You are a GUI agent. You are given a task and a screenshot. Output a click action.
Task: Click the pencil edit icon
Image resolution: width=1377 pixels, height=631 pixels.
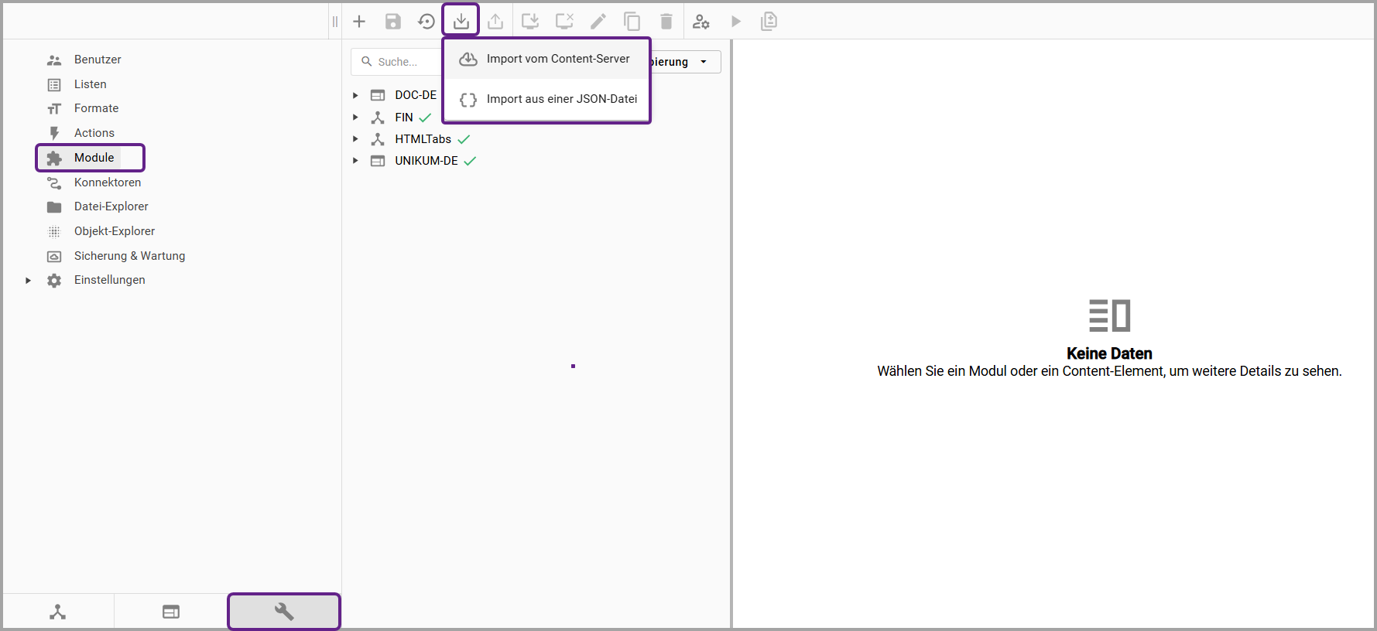[598, 22]
